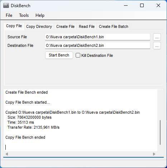This screenshot has height=168, width=167.
Task: Click the log's vertical scrollbar thumb
Action: pos(160,132)
